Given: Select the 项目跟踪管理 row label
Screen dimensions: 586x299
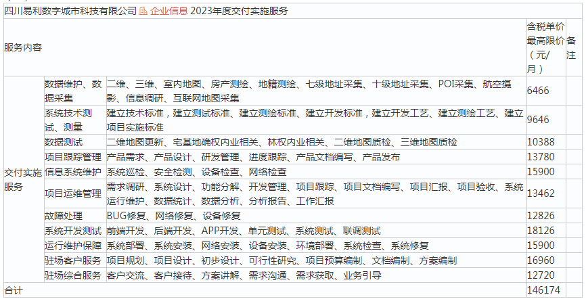Looking at the screenshot, I should click(x=72, y=157).
